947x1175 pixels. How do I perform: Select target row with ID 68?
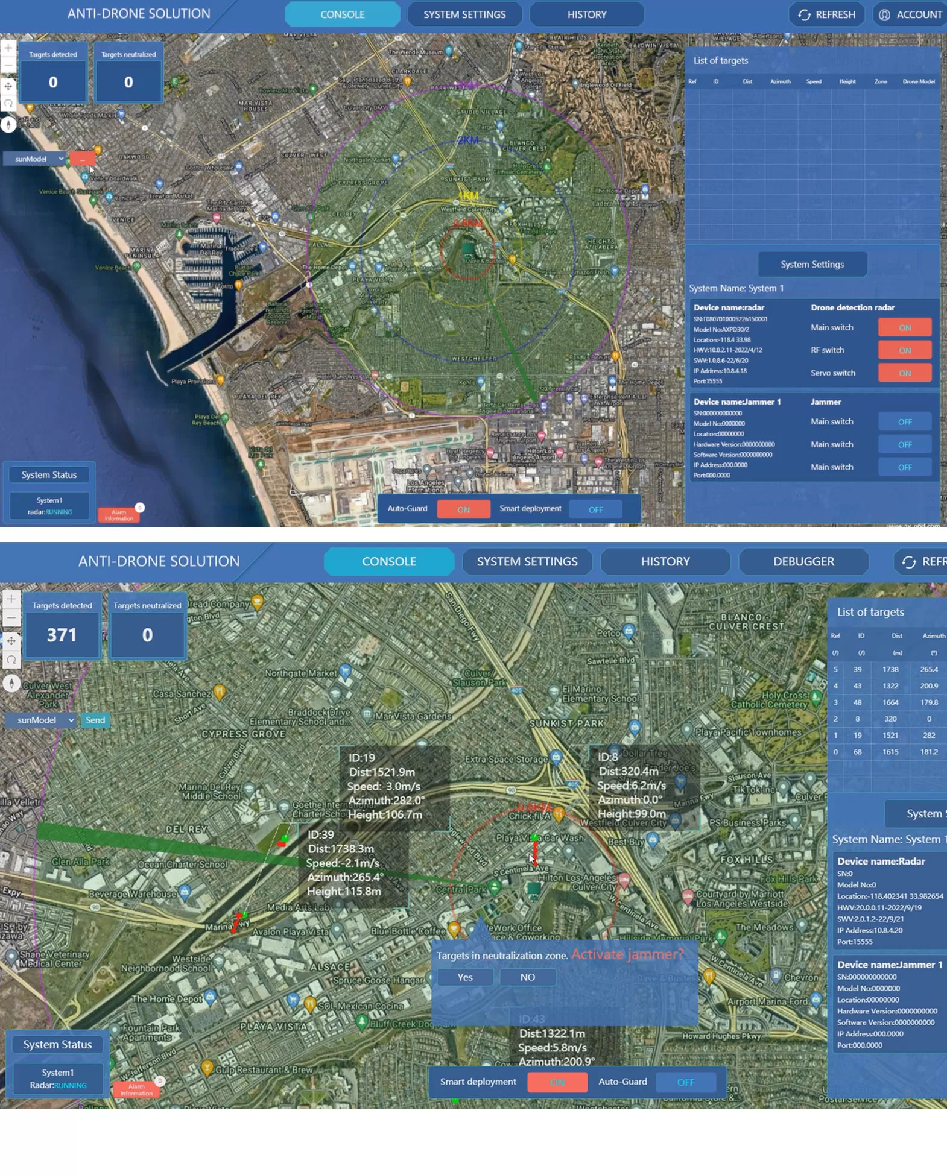[887, 752]
